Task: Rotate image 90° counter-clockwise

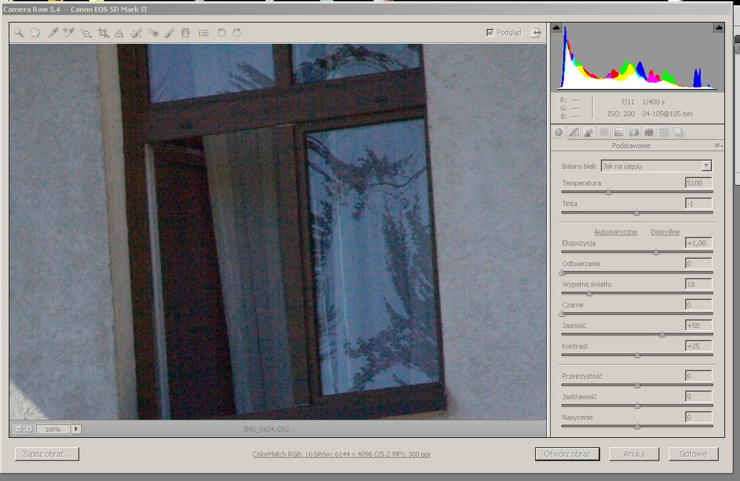Action: [x=221, y=33]
